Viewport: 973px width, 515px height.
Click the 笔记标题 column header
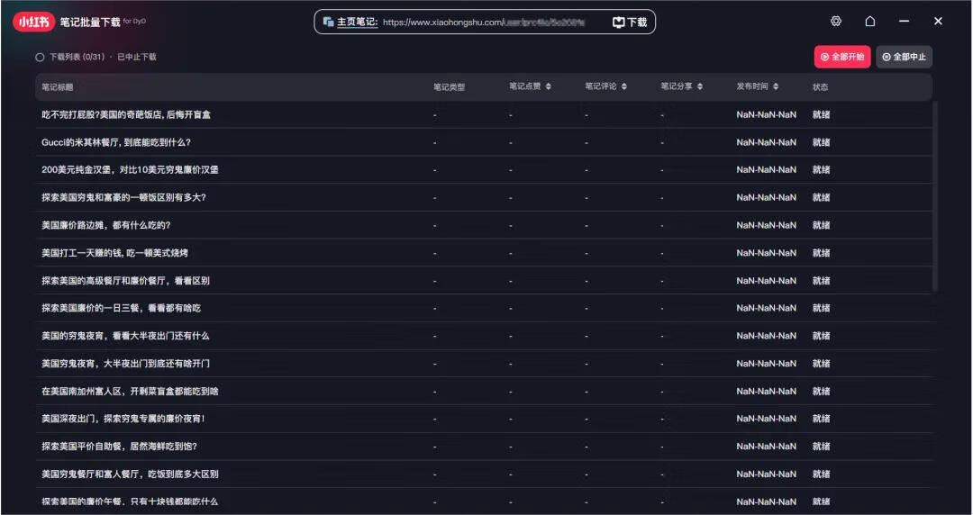click(58, 87)
